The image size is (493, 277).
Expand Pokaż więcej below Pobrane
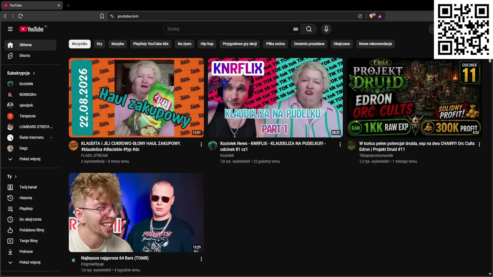click(30, 262)
